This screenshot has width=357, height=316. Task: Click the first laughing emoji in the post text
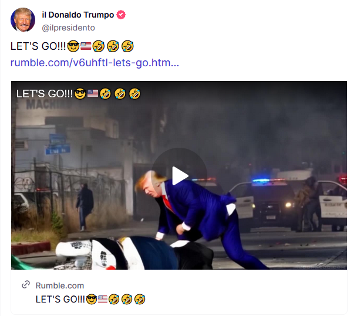click(x=99, y=46)
